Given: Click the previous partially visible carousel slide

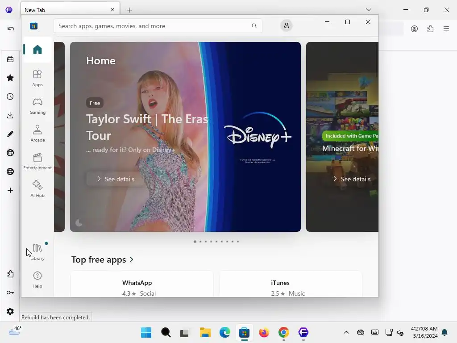Looking at the screenshot, I should (59, 137).
